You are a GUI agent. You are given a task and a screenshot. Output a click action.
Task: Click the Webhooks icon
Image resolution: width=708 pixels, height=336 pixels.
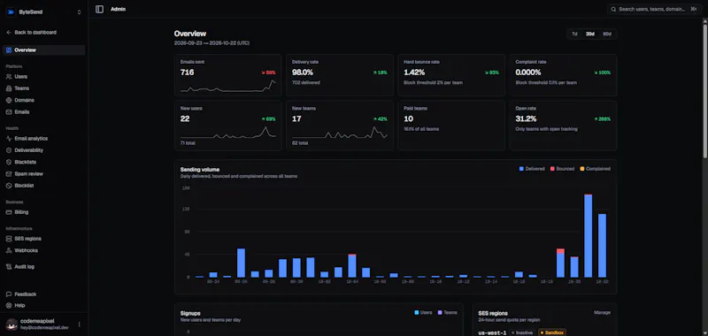coord(9,250)
